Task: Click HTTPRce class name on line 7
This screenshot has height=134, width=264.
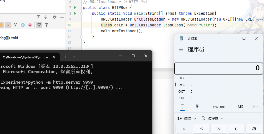Action: point(120,8)
